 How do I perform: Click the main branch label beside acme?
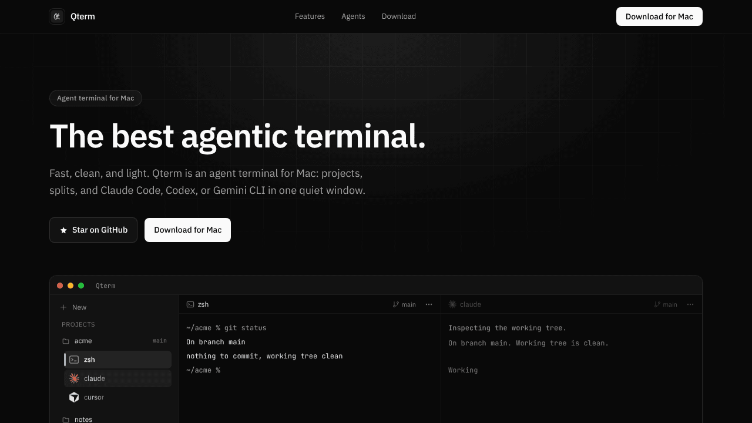pyautogui.click(x=160, y=341)
